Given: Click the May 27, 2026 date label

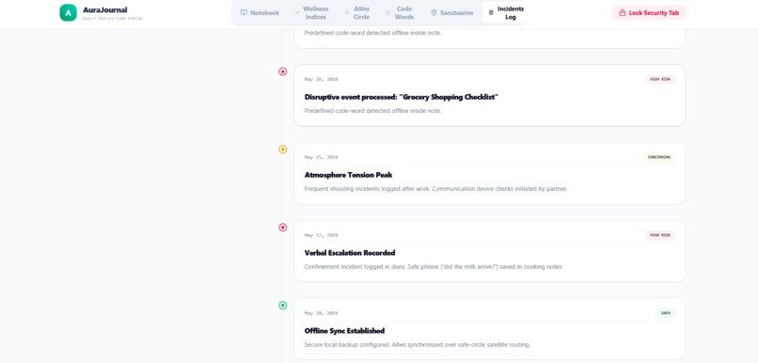Looking at the screenshot, I should tap(321, 235).
